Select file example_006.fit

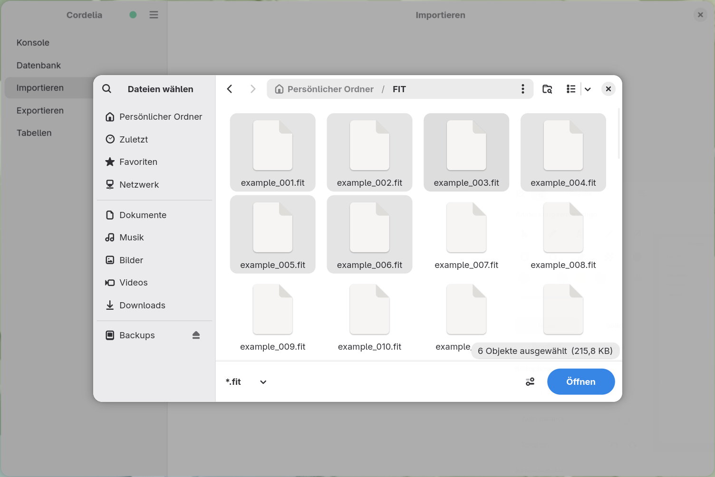tap(369, 234)
